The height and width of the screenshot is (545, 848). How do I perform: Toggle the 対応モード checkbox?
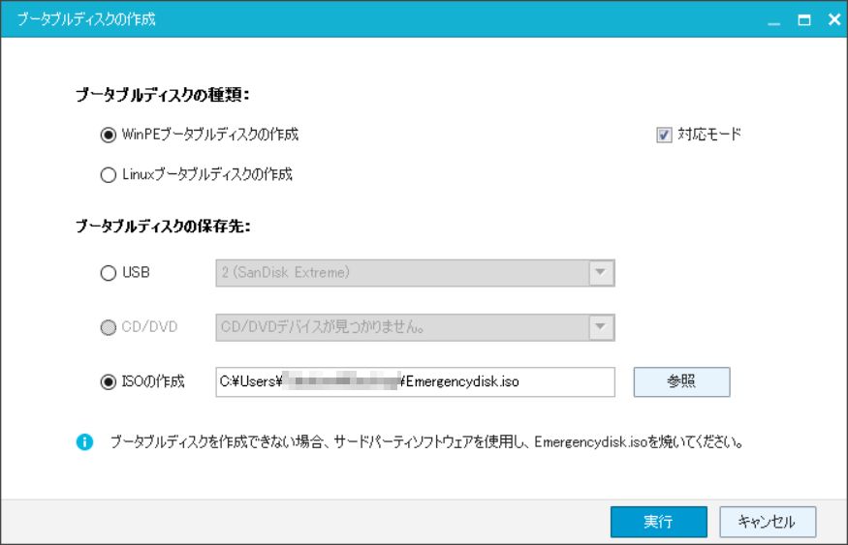pos(664,135)
